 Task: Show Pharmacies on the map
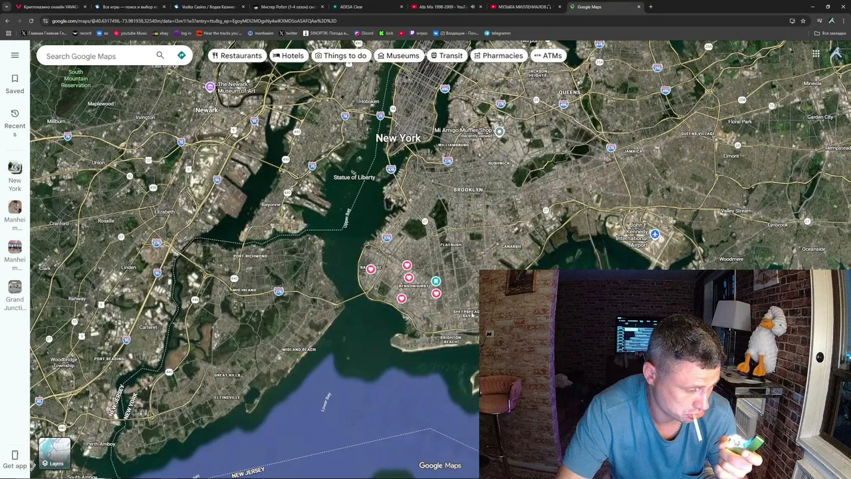498,56
